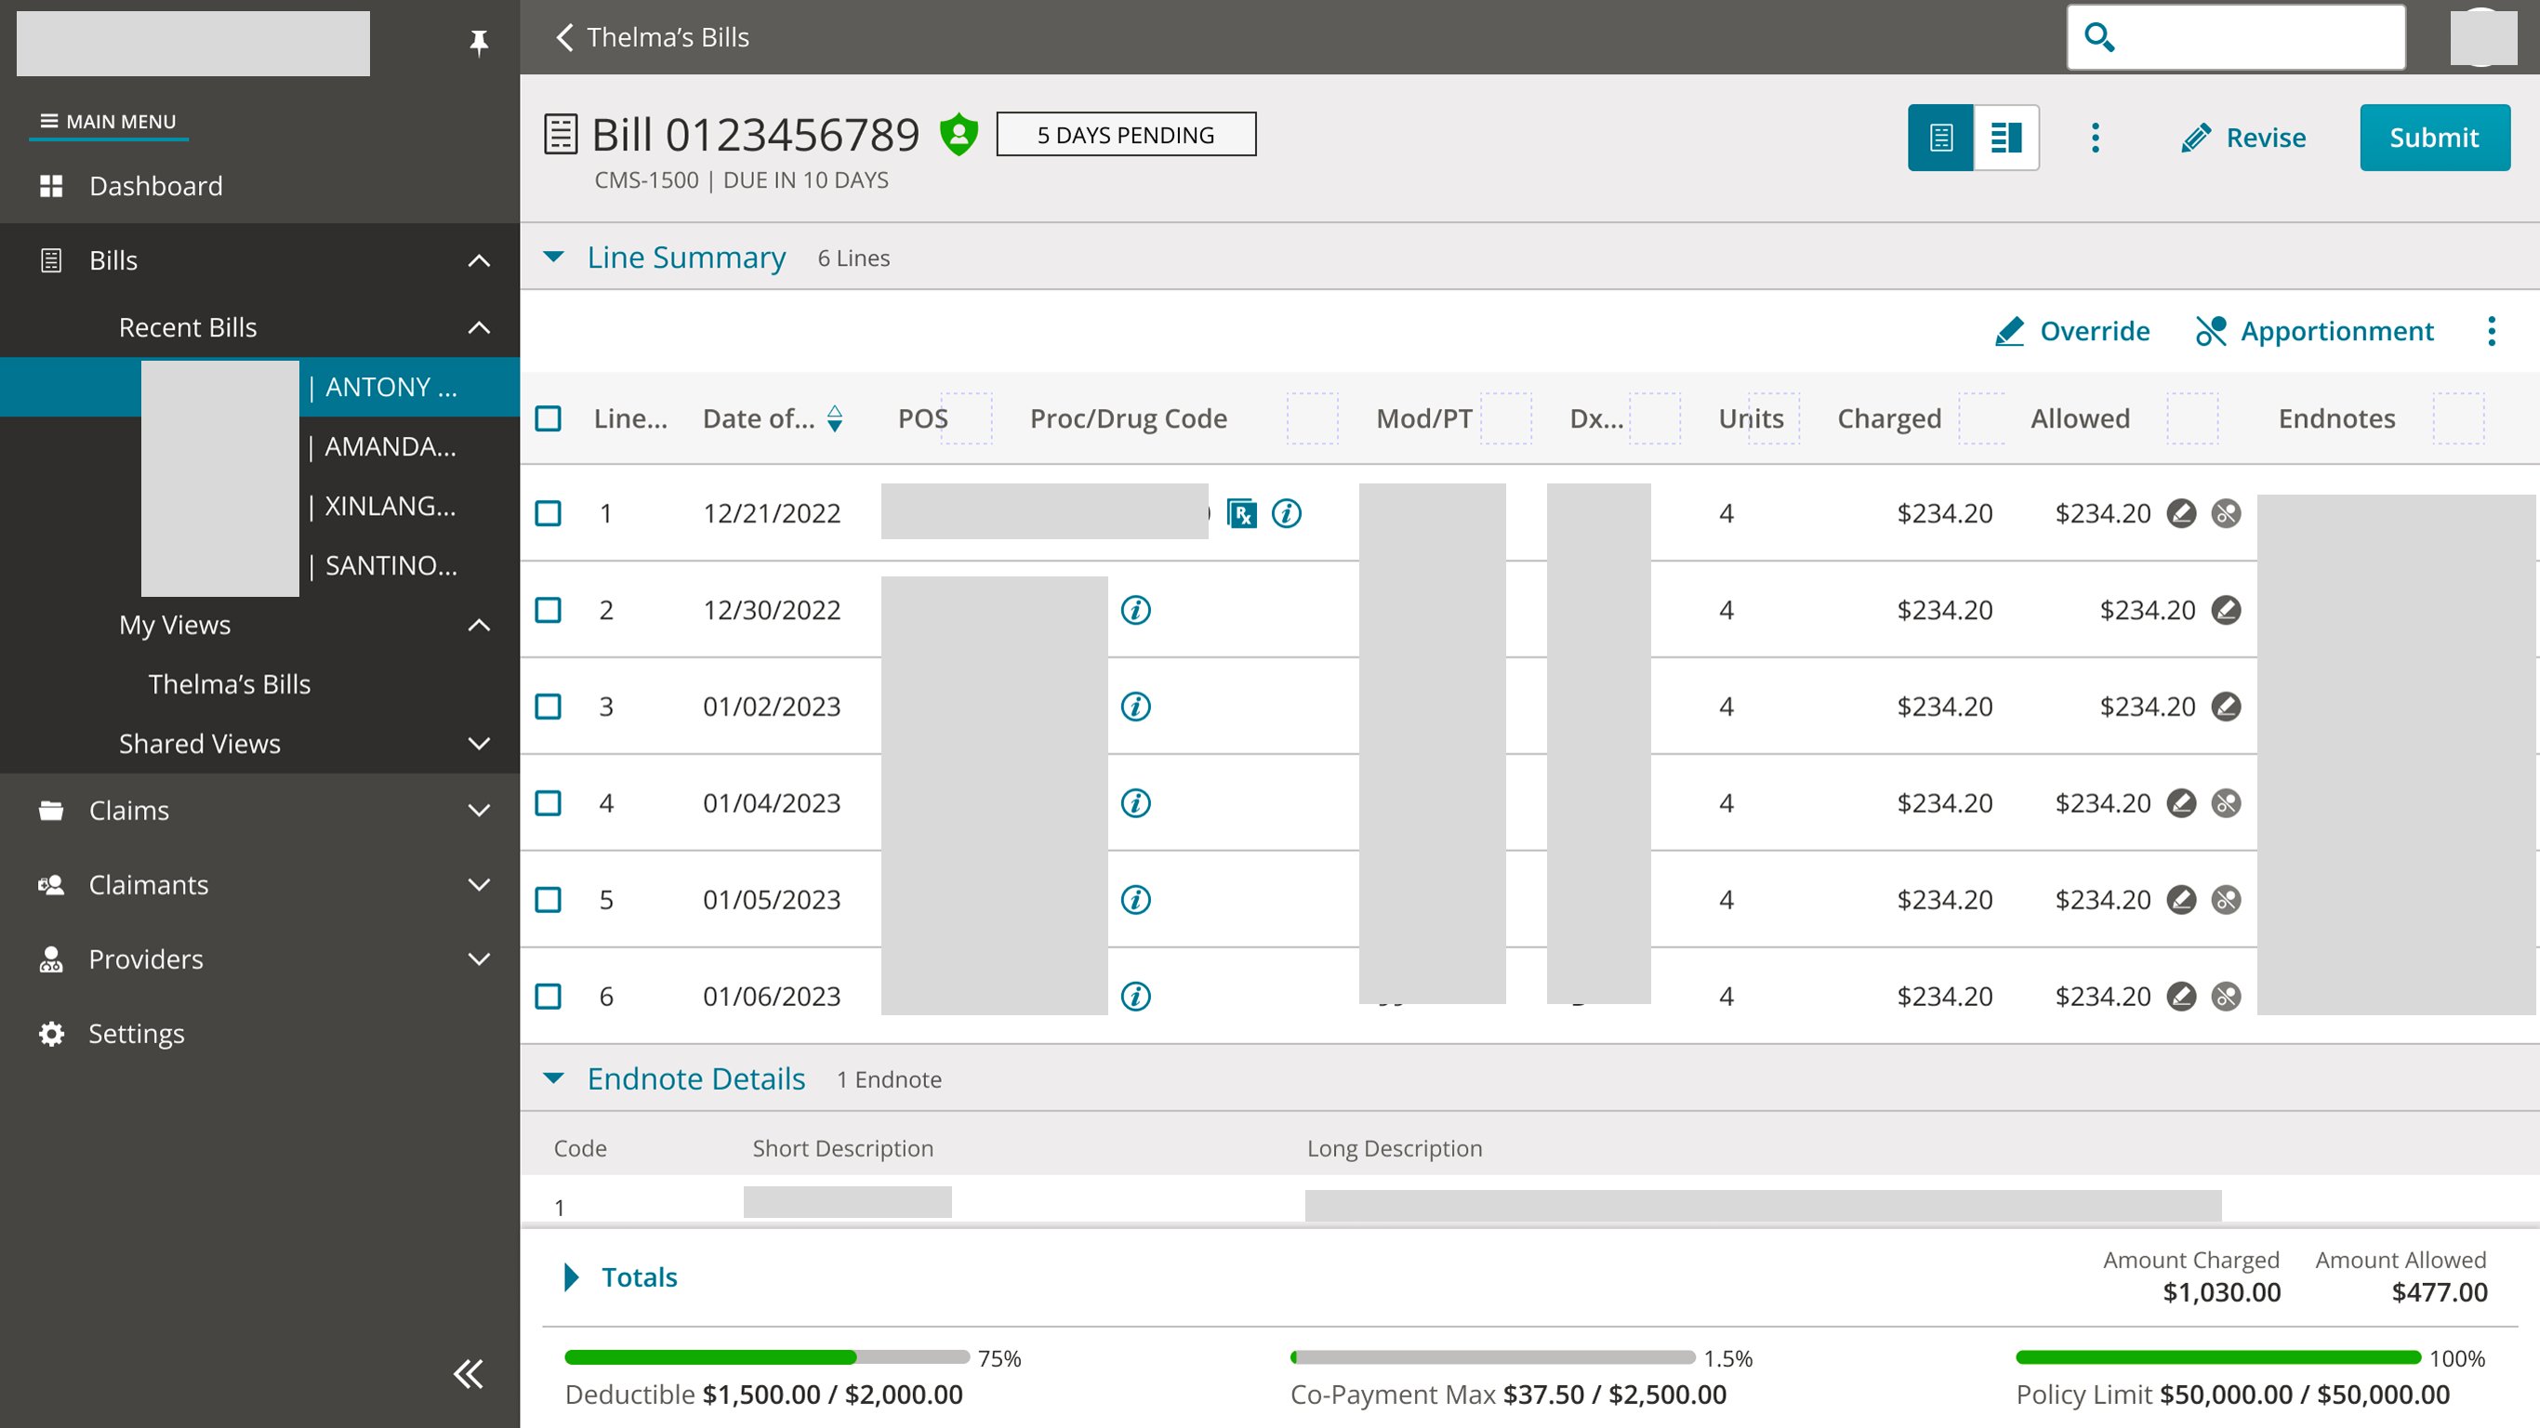Open info icon for line 2

click(x=1136, y=610)
